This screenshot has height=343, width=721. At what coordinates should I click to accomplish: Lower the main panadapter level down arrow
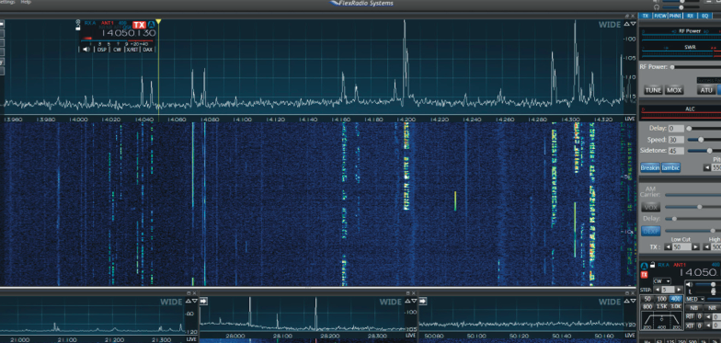[x=633, y=24]
